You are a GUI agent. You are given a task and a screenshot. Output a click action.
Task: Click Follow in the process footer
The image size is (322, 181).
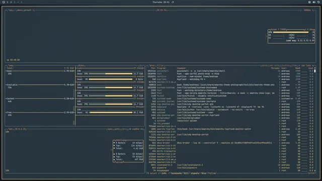[212, 173]
